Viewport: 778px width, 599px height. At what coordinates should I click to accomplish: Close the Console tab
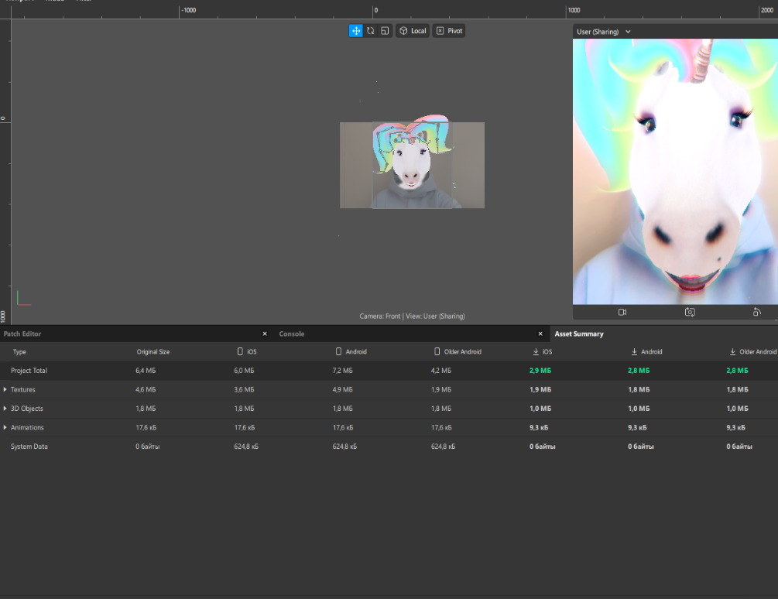click(540, 334)
